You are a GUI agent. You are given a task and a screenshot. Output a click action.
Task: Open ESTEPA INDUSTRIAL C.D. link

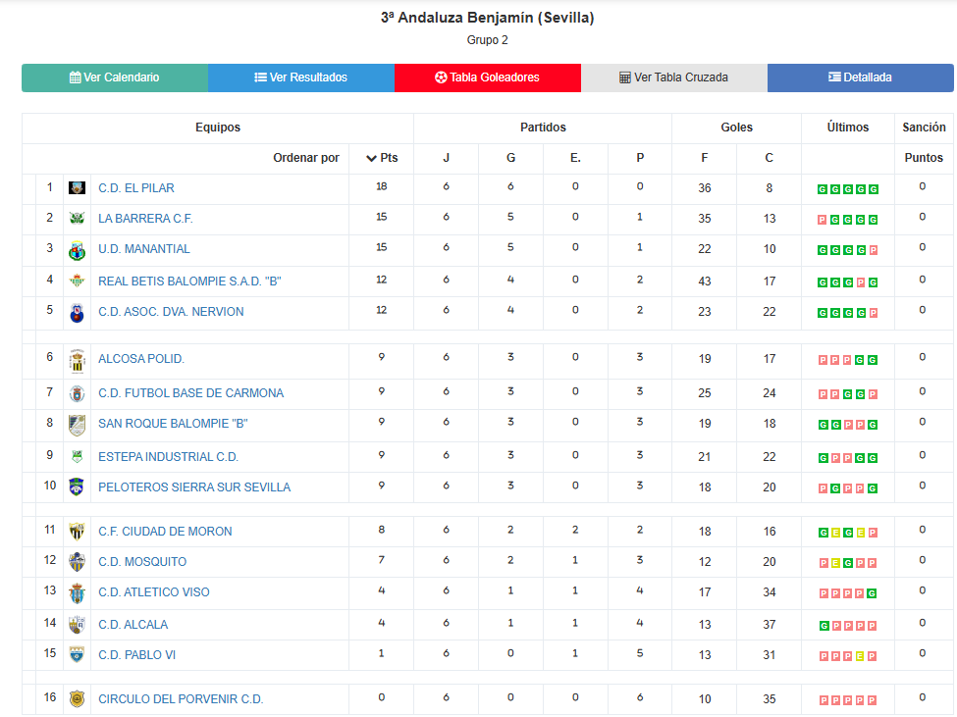coord(168,457)
